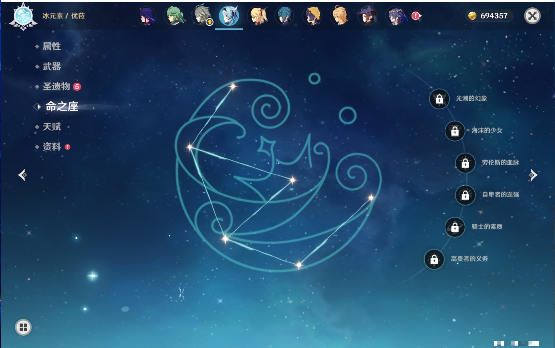This screenshot has height=348, width=555.
Task: Pick the yellow beanie character avatar
Action: [312, 16]
